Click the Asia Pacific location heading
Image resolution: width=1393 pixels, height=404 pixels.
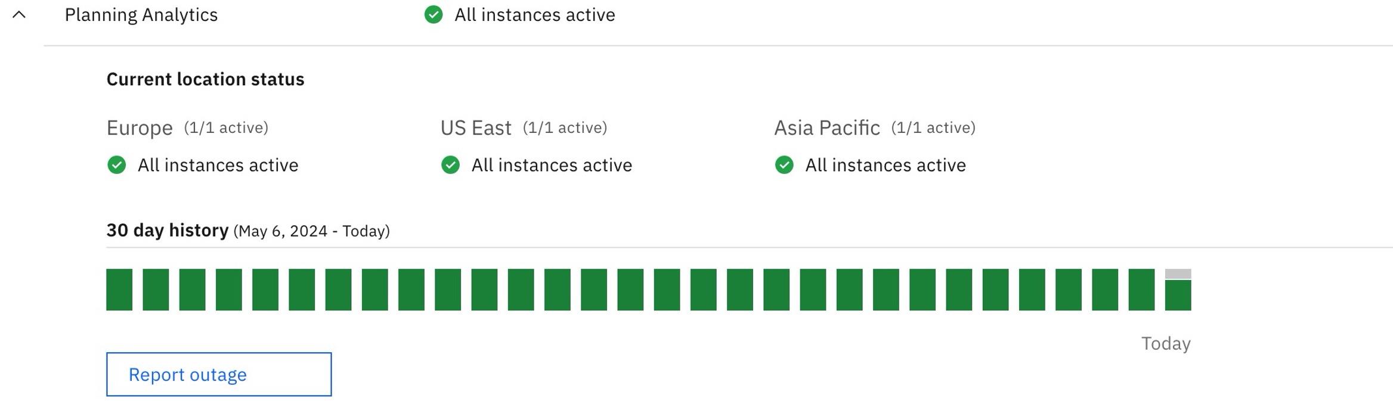(827, 128)
